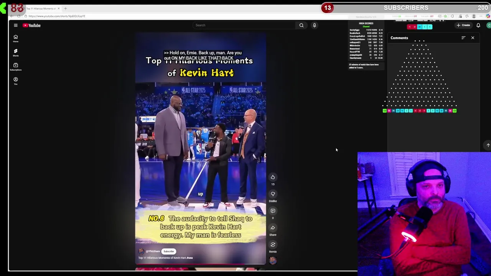Remix this short
This screenshot has width=491, height=276.
coord(273,245)
